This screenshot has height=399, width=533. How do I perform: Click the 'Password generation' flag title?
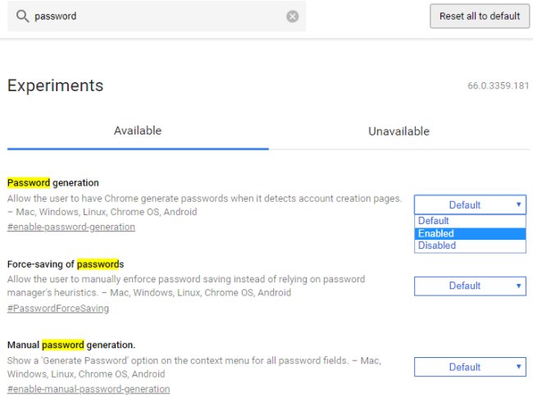point(52,182)
